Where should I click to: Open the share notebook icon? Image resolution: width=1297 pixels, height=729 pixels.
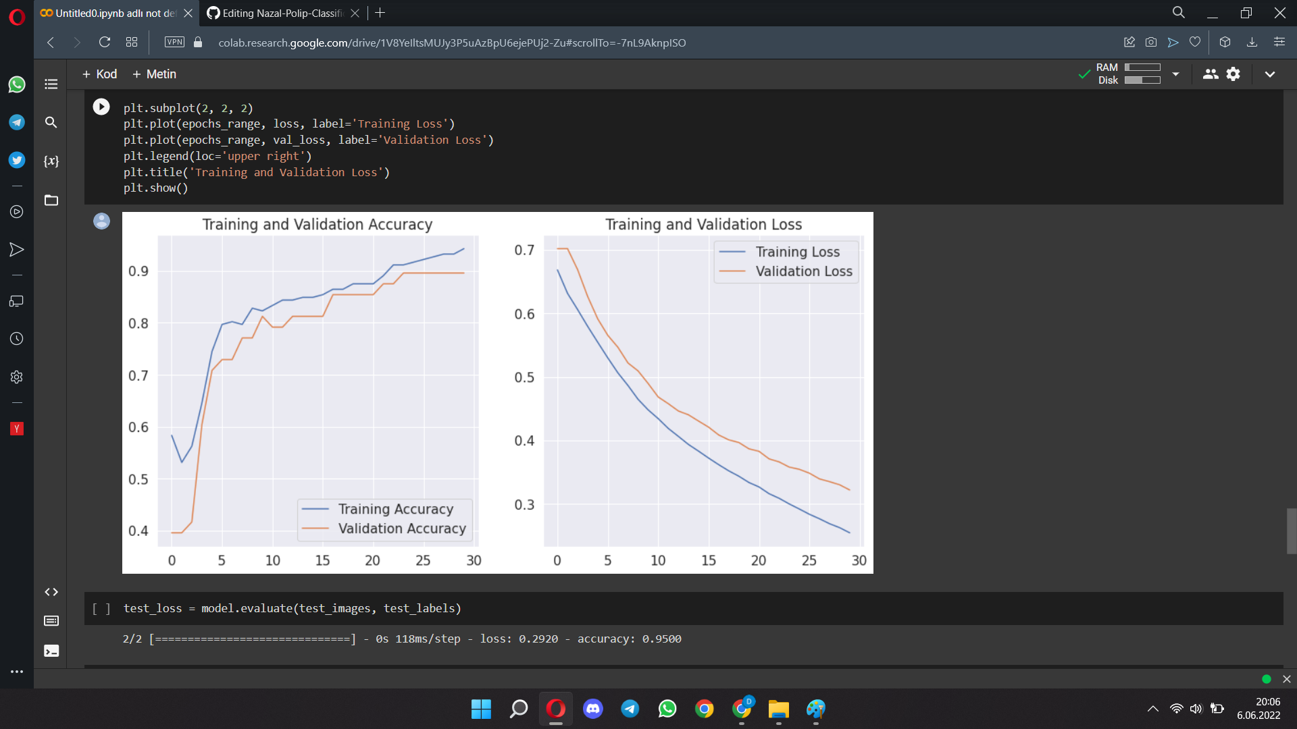pyautogui.click(x=1210, y=74)
